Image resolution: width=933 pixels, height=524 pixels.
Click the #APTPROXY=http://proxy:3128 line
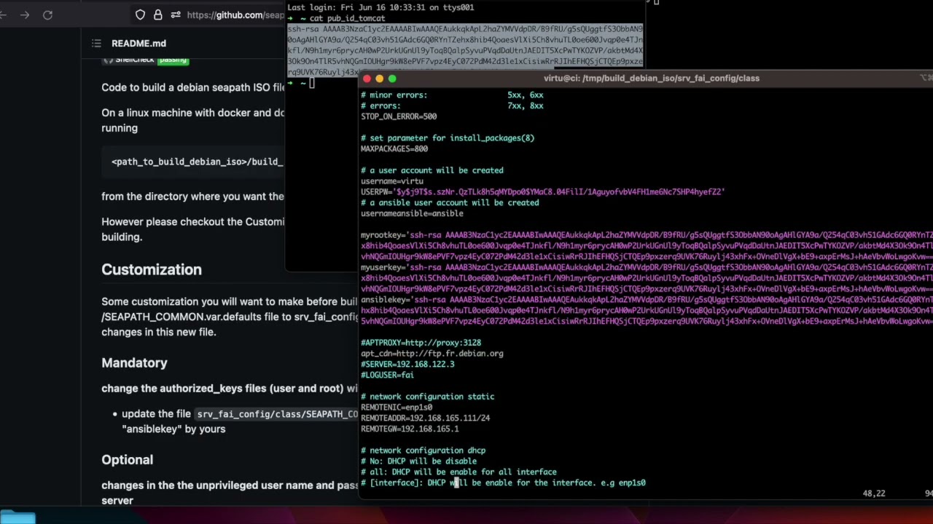coord(421,343)
